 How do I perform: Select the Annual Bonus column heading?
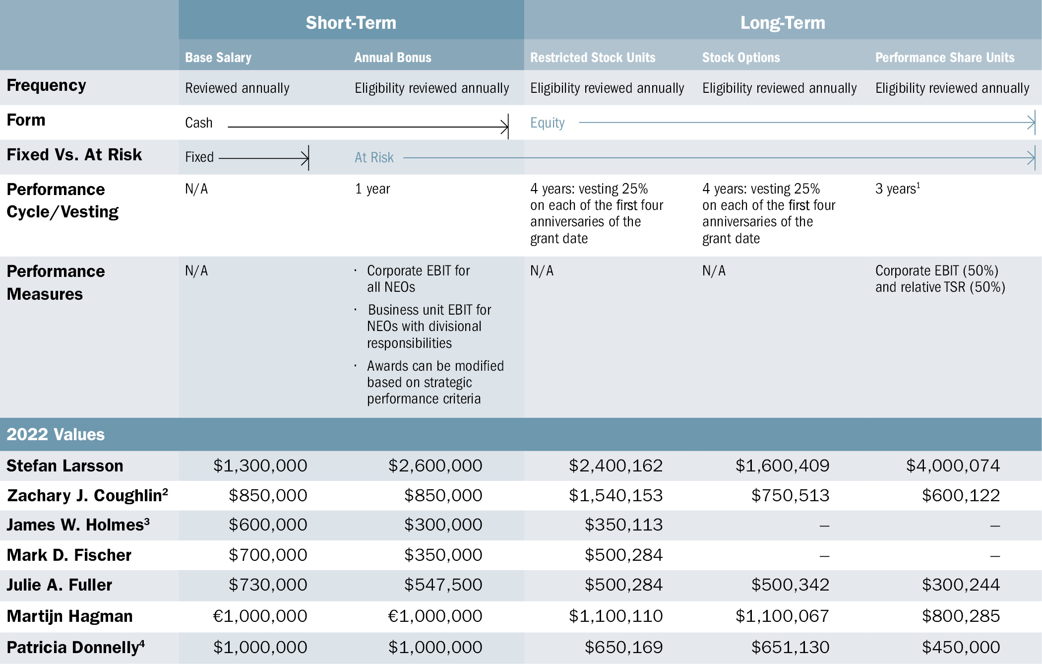[392, 58]
